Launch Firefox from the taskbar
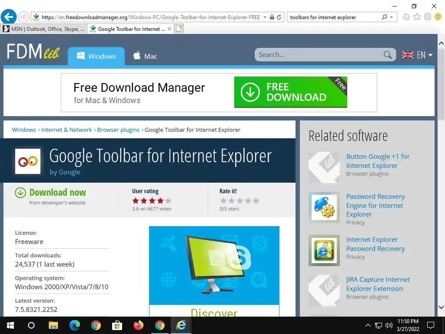Image resolution: width=445 pixels, height=334 pixels. 139,325
